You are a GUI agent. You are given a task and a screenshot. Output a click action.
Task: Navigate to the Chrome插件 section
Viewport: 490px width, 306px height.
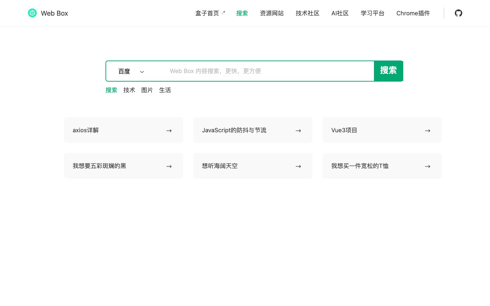coord(413,13)
